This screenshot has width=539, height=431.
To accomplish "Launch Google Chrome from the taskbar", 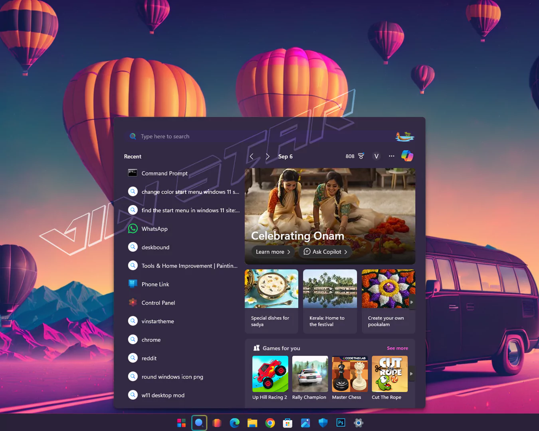I will [270, 423].
